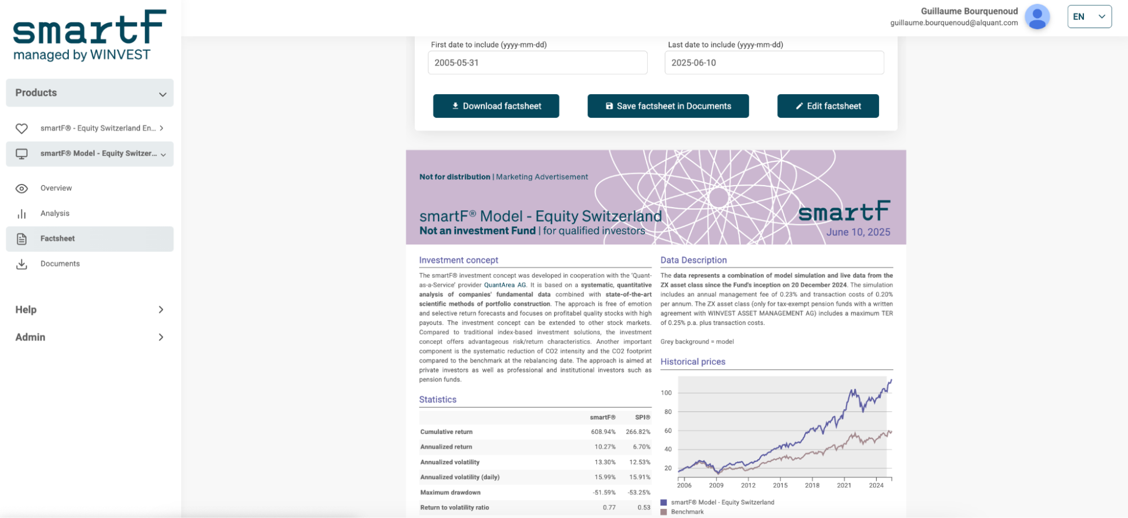The width and height of the screenshot is (1128, 518).
Task: Click the Products header label
Action: [x=36, y=93]
